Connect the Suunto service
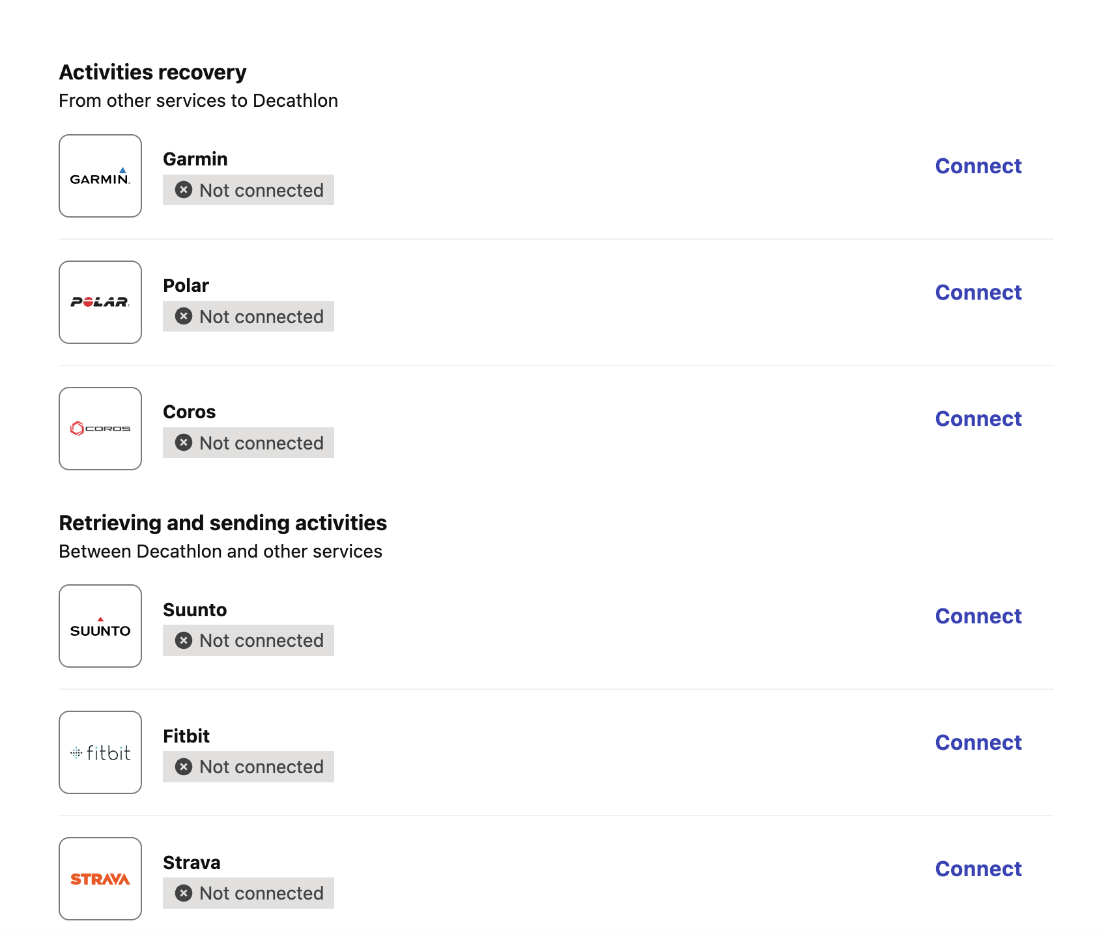The height and width of the screenshot is (938, 1110). pyautogui.click(x=978, y=616)
